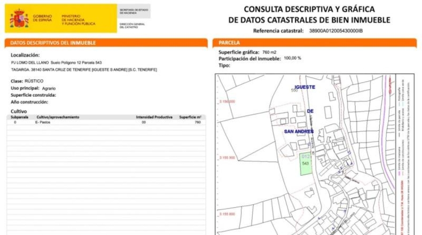This screenshot has height=235, width=422.
Task: Click the 'E- Pastos' crop cell
Action: (43, 122)
